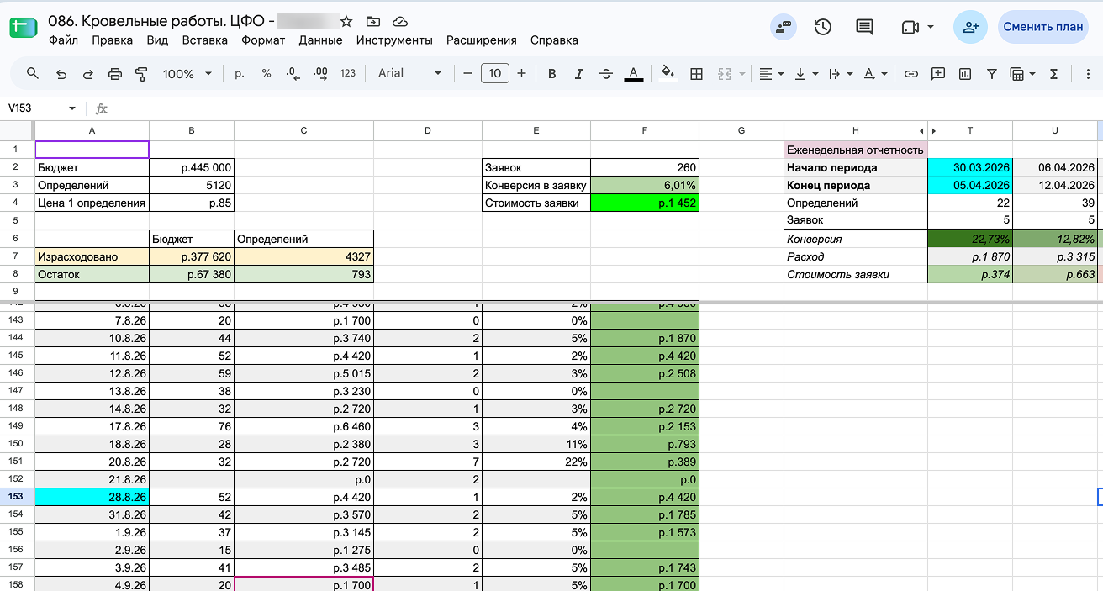Insert a chart
This screenshot has height=591, width=1103.
(965, 74)
